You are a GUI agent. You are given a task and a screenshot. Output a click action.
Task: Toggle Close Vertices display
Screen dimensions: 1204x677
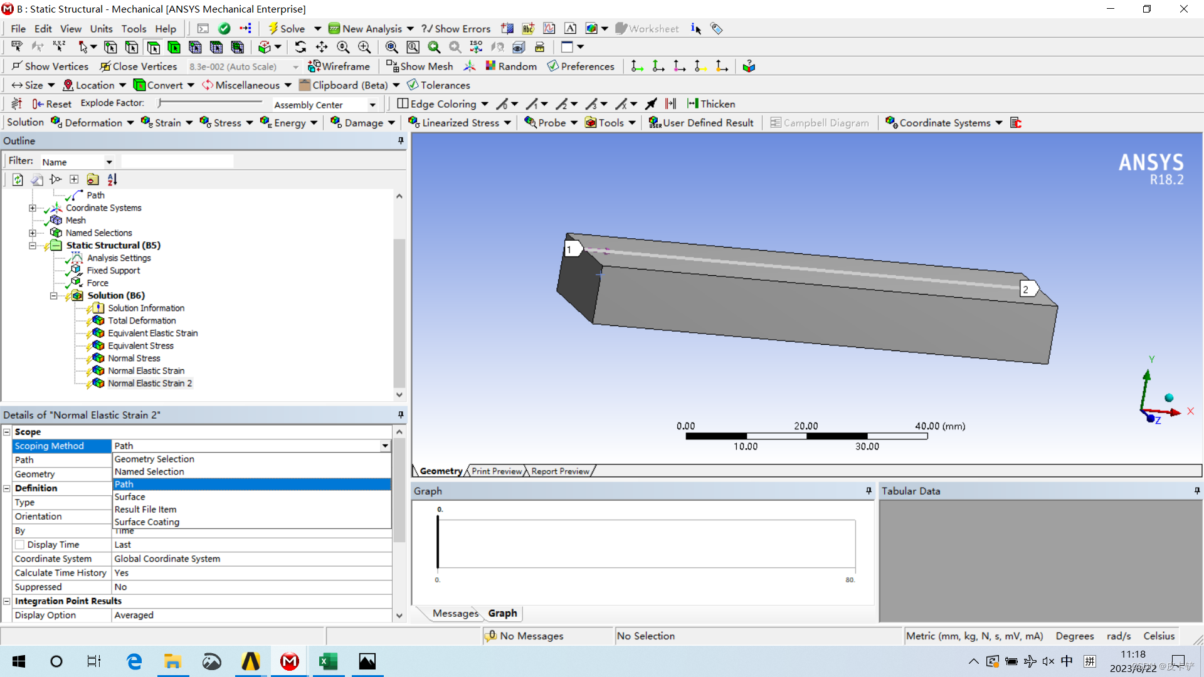coord(138,66)
